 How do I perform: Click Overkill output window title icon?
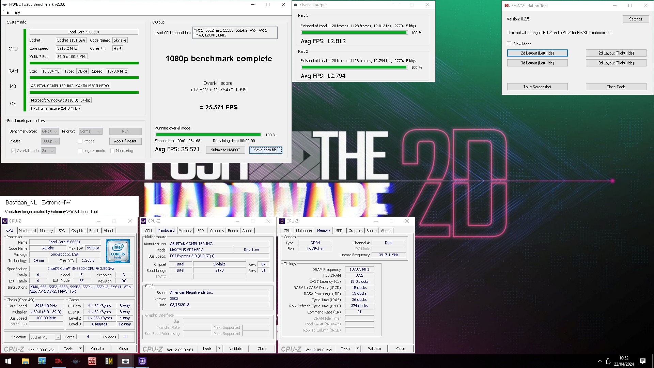point(295,5)
